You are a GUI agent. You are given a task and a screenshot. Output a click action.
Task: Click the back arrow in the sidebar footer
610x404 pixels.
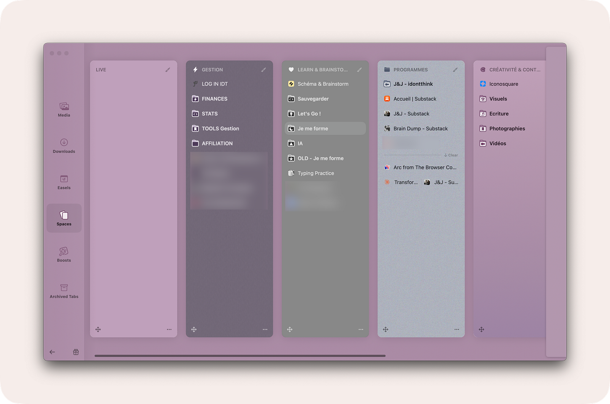tap(52, 352)
